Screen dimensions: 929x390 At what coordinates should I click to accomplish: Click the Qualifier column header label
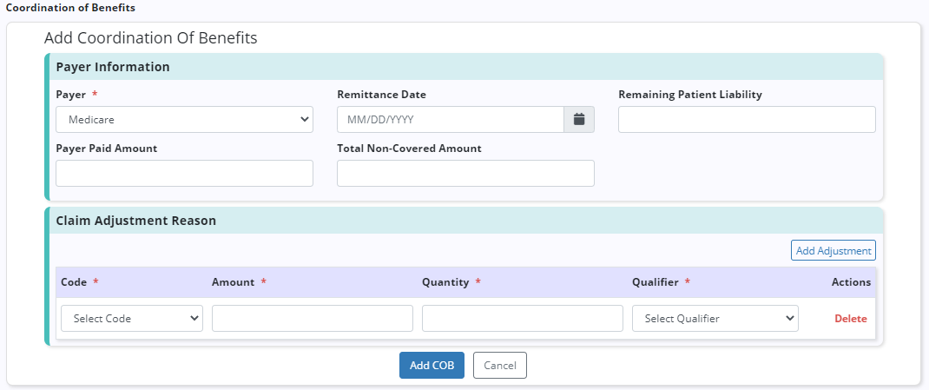[655, 282]
